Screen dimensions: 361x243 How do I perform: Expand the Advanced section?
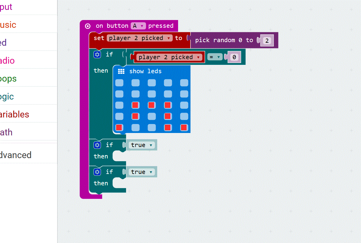16,155
